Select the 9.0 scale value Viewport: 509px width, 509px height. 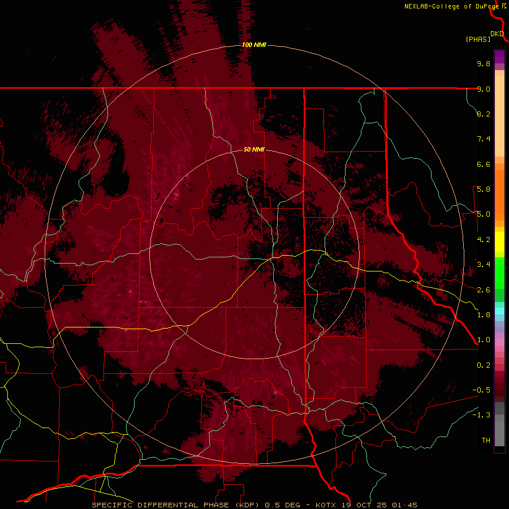click(x=484, y=89)
